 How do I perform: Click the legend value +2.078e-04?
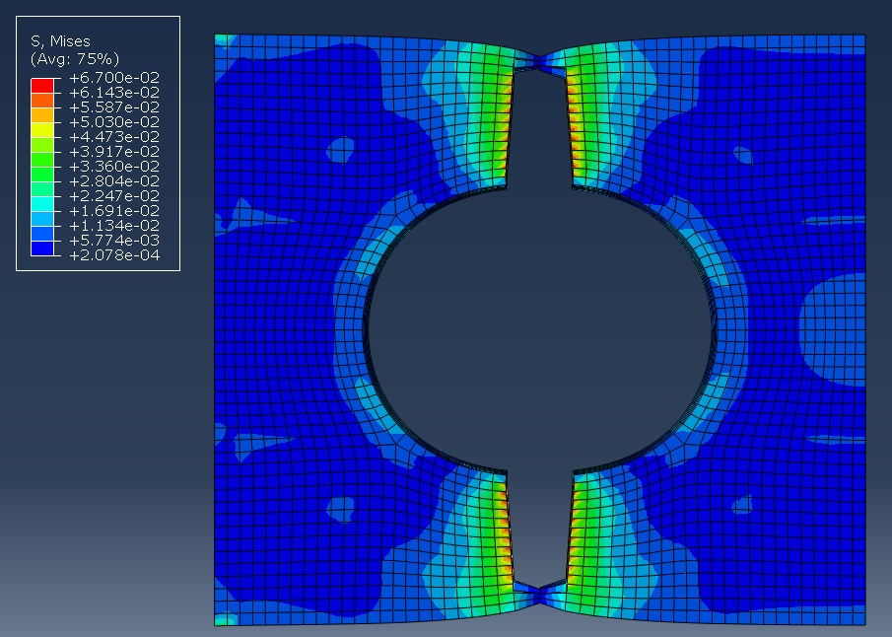click(114, 255)
